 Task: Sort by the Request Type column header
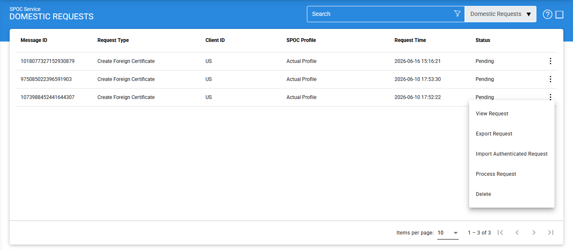113,40
